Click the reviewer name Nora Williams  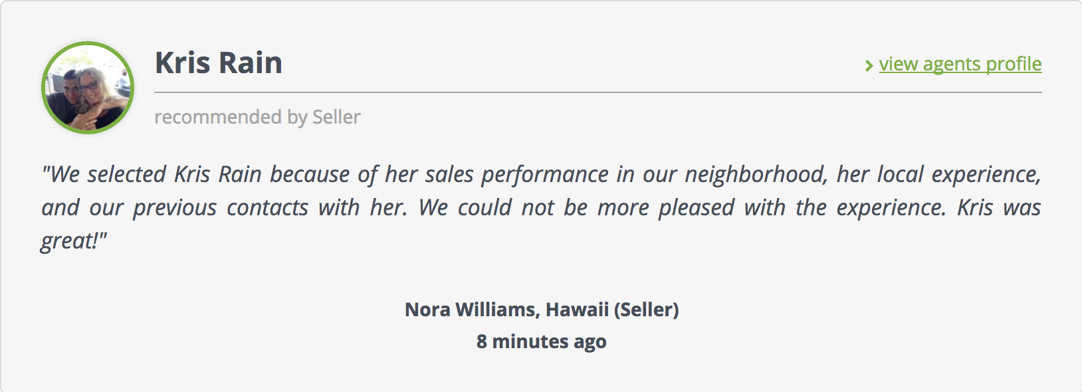[x=471, y=310]
